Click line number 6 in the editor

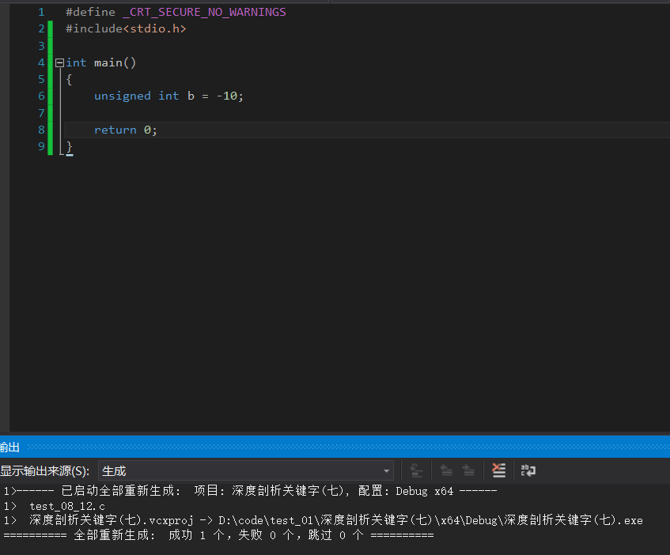(x=41, y=96)
